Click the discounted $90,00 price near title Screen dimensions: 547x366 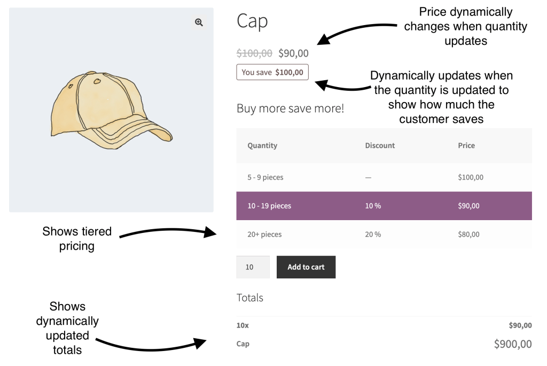[293, 53]
